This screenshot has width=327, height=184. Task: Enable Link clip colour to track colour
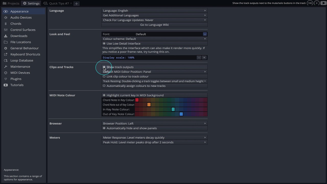pos(104,76)
